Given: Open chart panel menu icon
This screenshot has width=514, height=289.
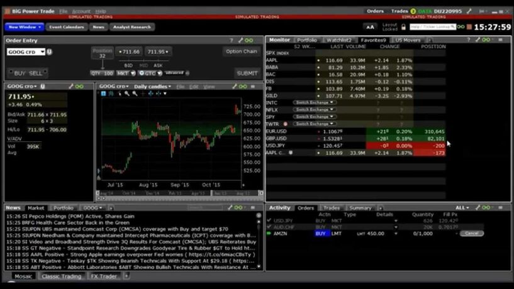Looking at the screenshot, I should tap(253, 87).
